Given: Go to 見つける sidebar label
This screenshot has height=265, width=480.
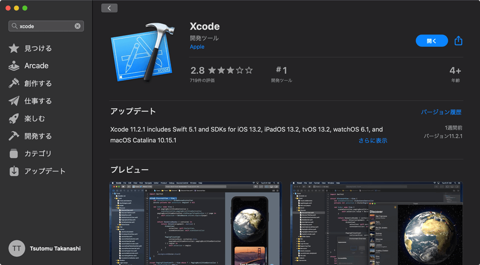Looking at the screenshot, I should coord(38,48).
